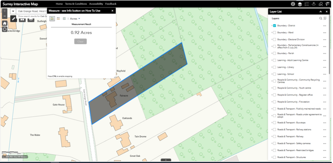The height and width of the screenshot is (163, 333).
Task: Collapse the Layer List panel
Action: coord(321,11)
